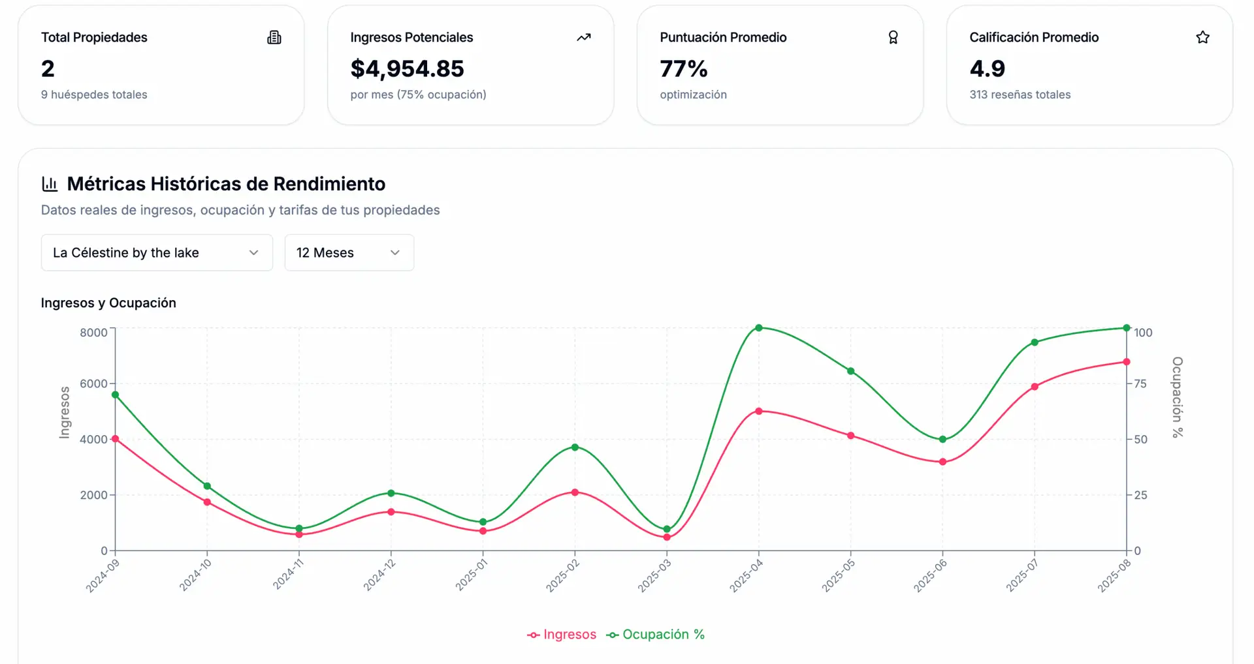Toggle the Ocupación % series in legend
Viewport: 1254px width, 664px height.
point(663,635)
